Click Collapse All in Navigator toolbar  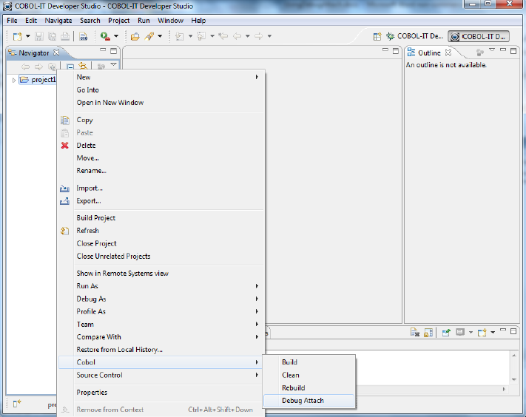click(x=70, y=67)
